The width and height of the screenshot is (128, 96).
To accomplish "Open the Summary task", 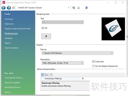I will point(9,19).
